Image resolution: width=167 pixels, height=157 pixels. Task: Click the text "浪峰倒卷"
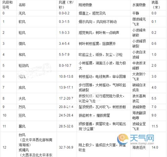coord(139,107)
